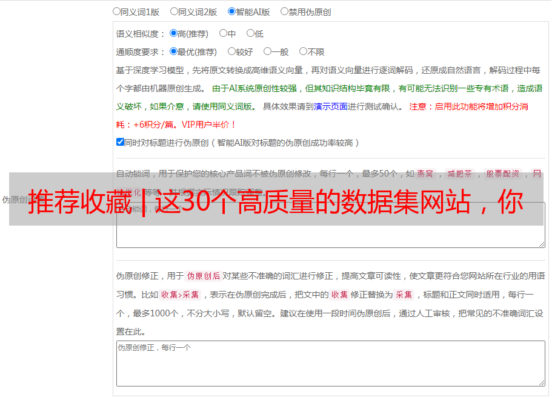The width and height of the screenshot is (552, 398).
Task: Click the 减肥茶 example keyword
Action: click(x=460, y=174)
